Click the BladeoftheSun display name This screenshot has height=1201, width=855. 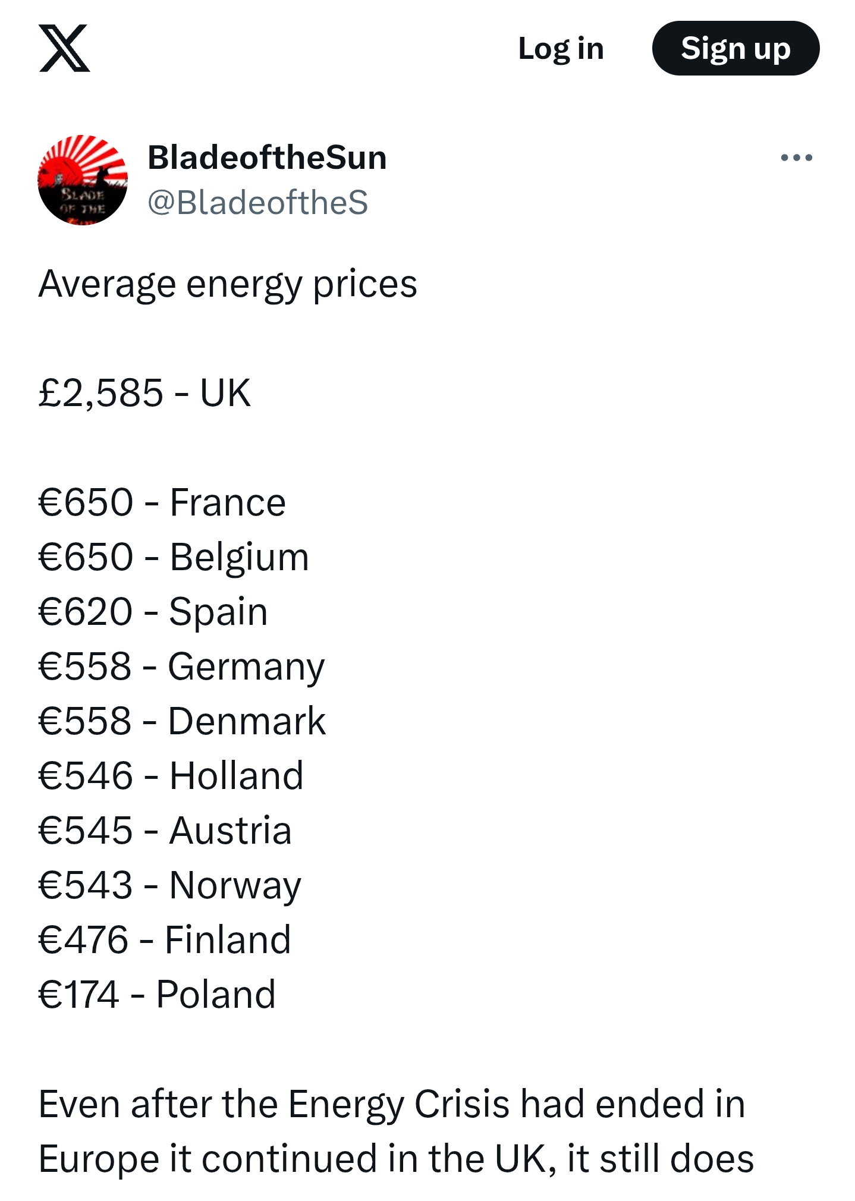click(x=267, y=158)
